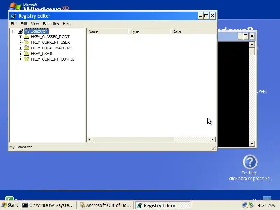Click HKEY_LOCAL_MACHINE folder icon
Viewport: 280px width, 210px height.
pos(27,48)
